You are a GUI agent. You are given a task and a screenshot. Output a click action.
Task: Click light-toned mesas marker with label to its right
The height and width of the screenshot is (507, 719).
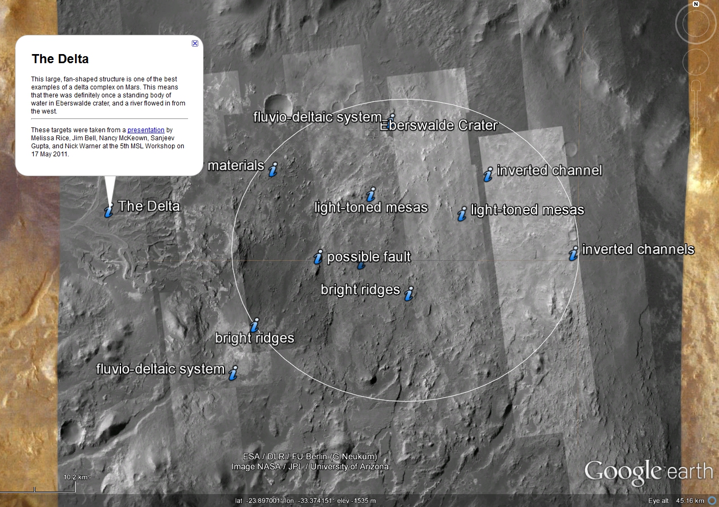(x=462, y=214)
